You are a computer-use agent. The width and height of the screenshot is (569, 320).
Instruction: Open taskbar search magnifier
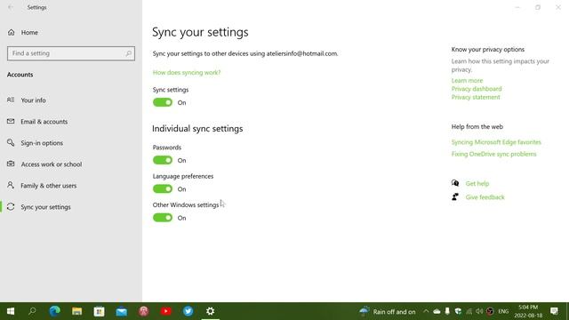(32, 311)
